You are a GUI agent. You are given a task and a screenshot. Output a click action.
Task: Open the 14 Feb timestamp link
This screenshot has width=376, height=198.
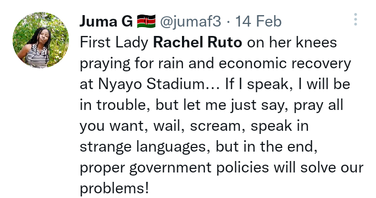pos(258,21)
